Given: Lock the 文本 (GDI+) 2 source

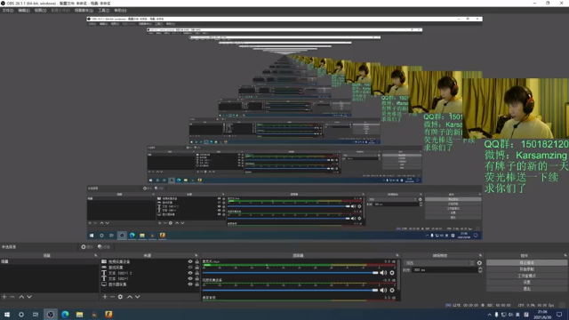Looking at the screenshot, I should (x=197, y=273).
